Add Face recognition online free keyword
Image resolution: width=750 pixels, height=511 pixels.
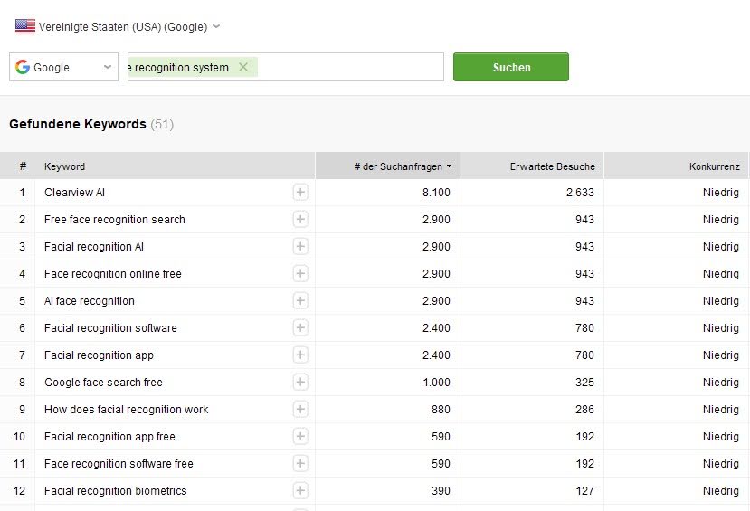pos(300,273)
